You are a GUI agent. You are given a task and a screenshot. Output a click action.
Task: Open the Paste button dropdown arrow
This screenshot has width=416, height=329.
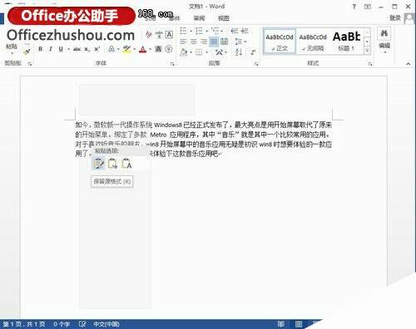point(12,53)
